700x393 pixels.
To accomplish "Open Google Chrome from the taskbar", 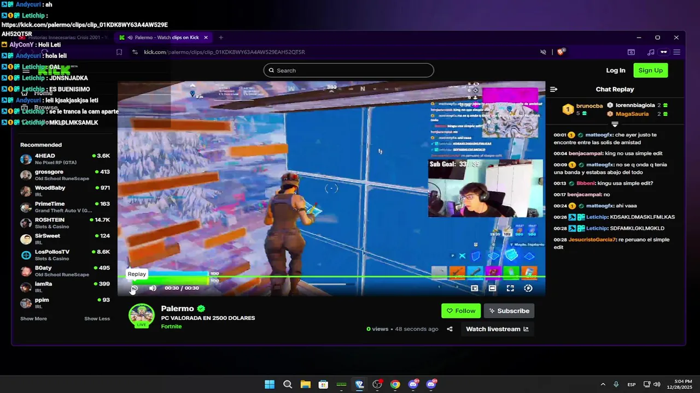I will [395, 384].
